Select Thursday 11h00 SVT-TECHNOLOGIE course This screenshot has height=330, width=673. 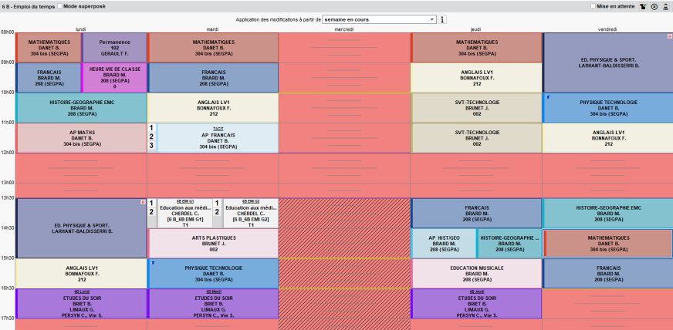(x=476, y=138)
